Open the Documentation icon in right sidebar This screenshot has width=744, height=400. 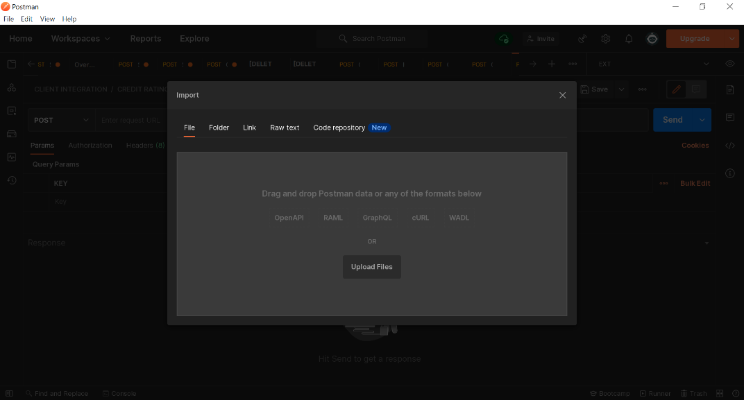point(730,89)
